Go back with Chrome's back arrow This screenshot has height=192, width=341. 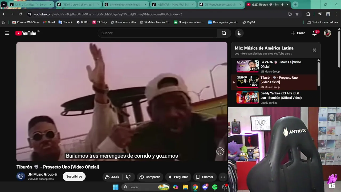tap(4, 14)
